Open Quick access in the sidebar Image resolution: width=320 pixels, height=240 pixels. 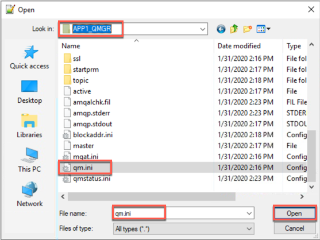[30, 57]
